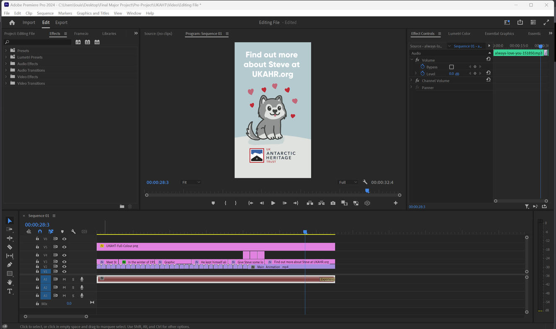This screenshot has height=329, width=556.
Task: Mute audio track A1
Action: (64, 279)
